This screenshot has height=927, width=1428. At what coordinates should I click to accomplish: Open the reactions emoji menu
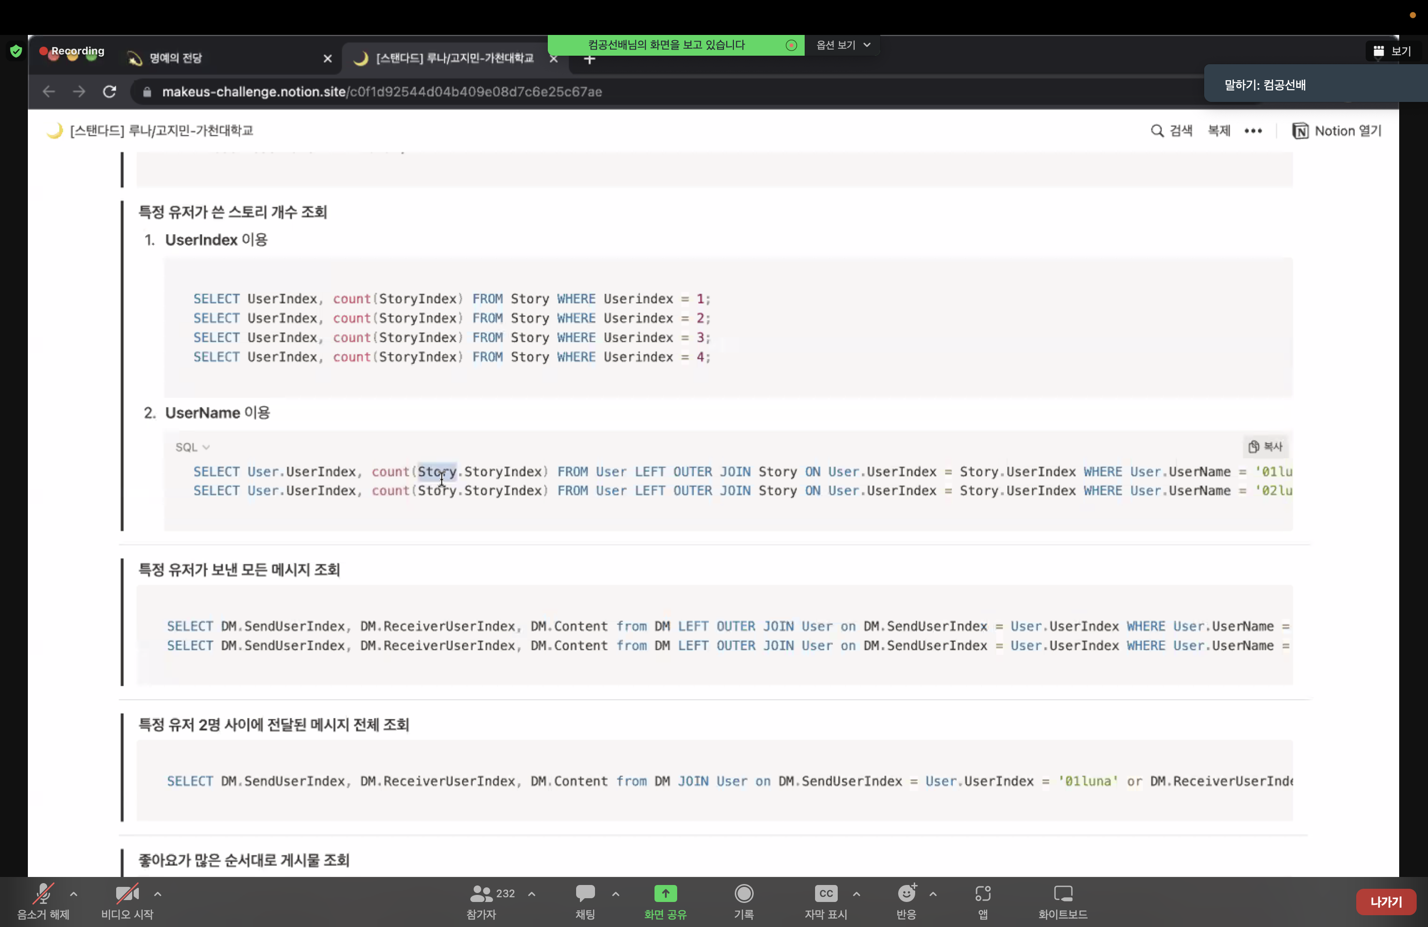click(907, 901)
